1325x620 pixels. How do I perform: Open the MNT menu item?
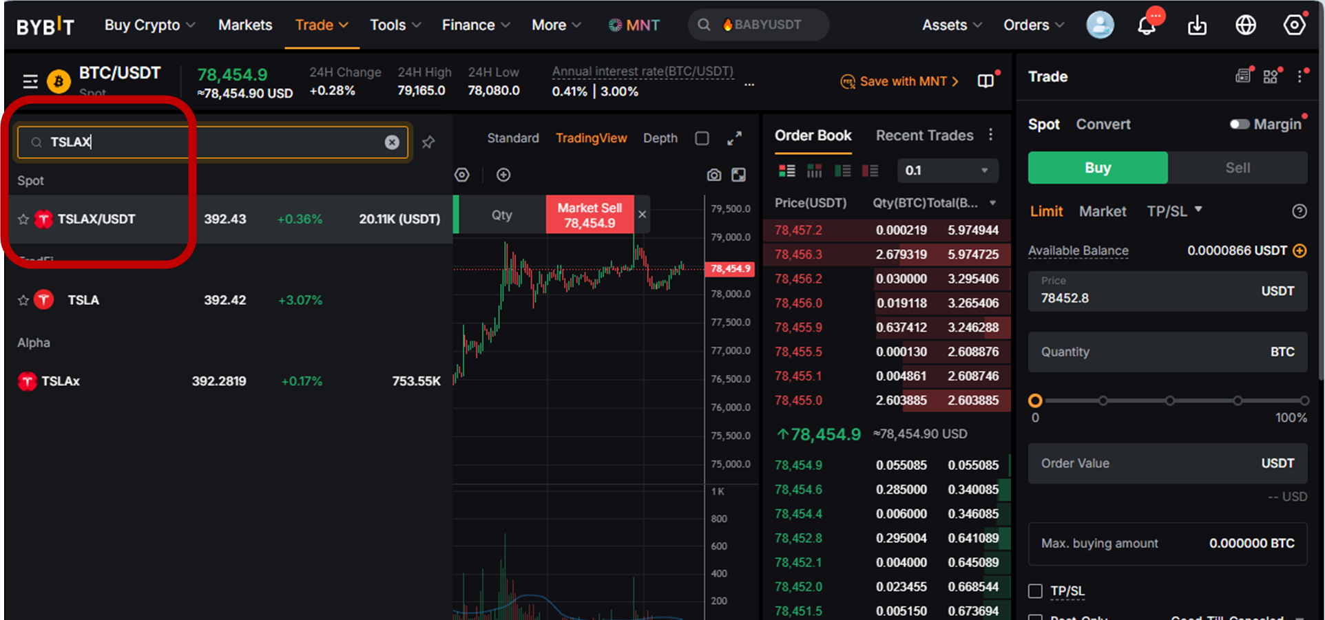pyautogui.click(x=634, y=25)
